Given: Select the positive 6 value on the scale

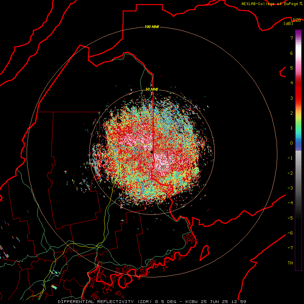Looking at the screenshot, I should [x=292, y=53].
